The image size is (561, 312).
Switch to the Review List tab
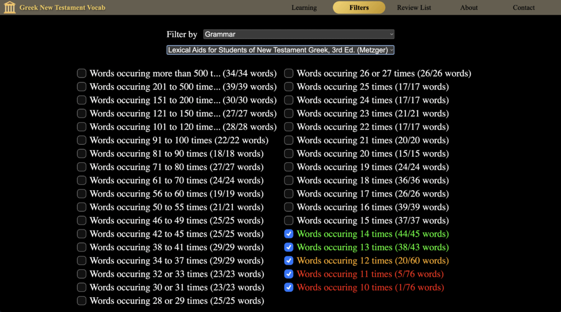pyautogui.click(x=414, y=8)
